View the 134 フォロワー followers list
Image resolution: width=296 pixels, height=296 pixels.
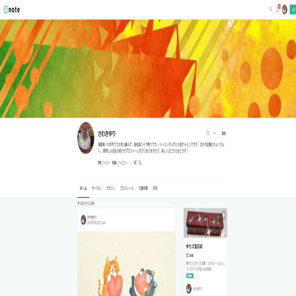(x=120, y=163)
